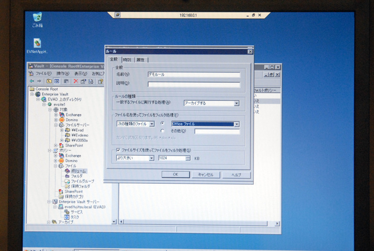
Task: Collapse the evsite1 tree node
Action: pos(44,104)
